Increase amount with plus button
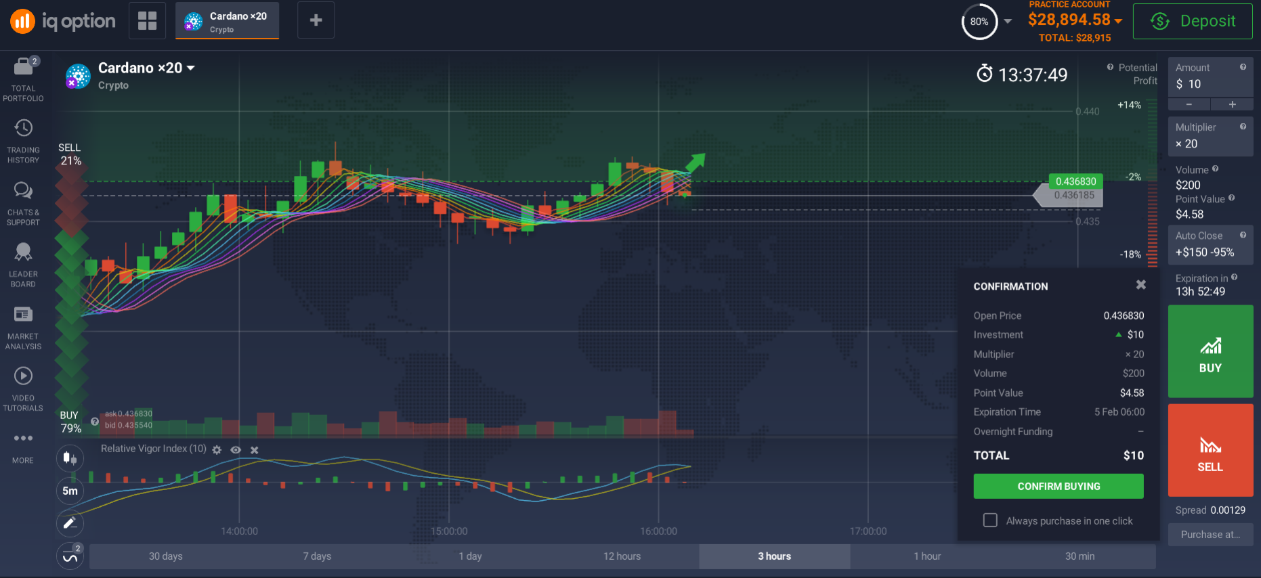The width and height of the screenshot is (1261, 578). (x=1232, y=104)
